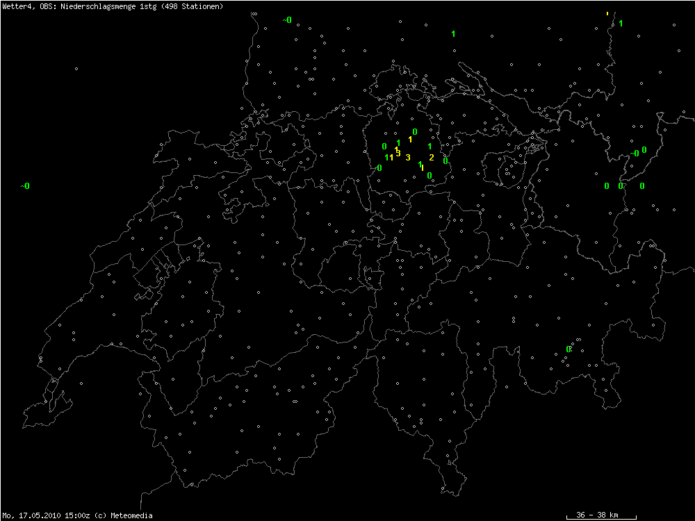Select the yellow '3' directly left of yellow '2'

408,157
